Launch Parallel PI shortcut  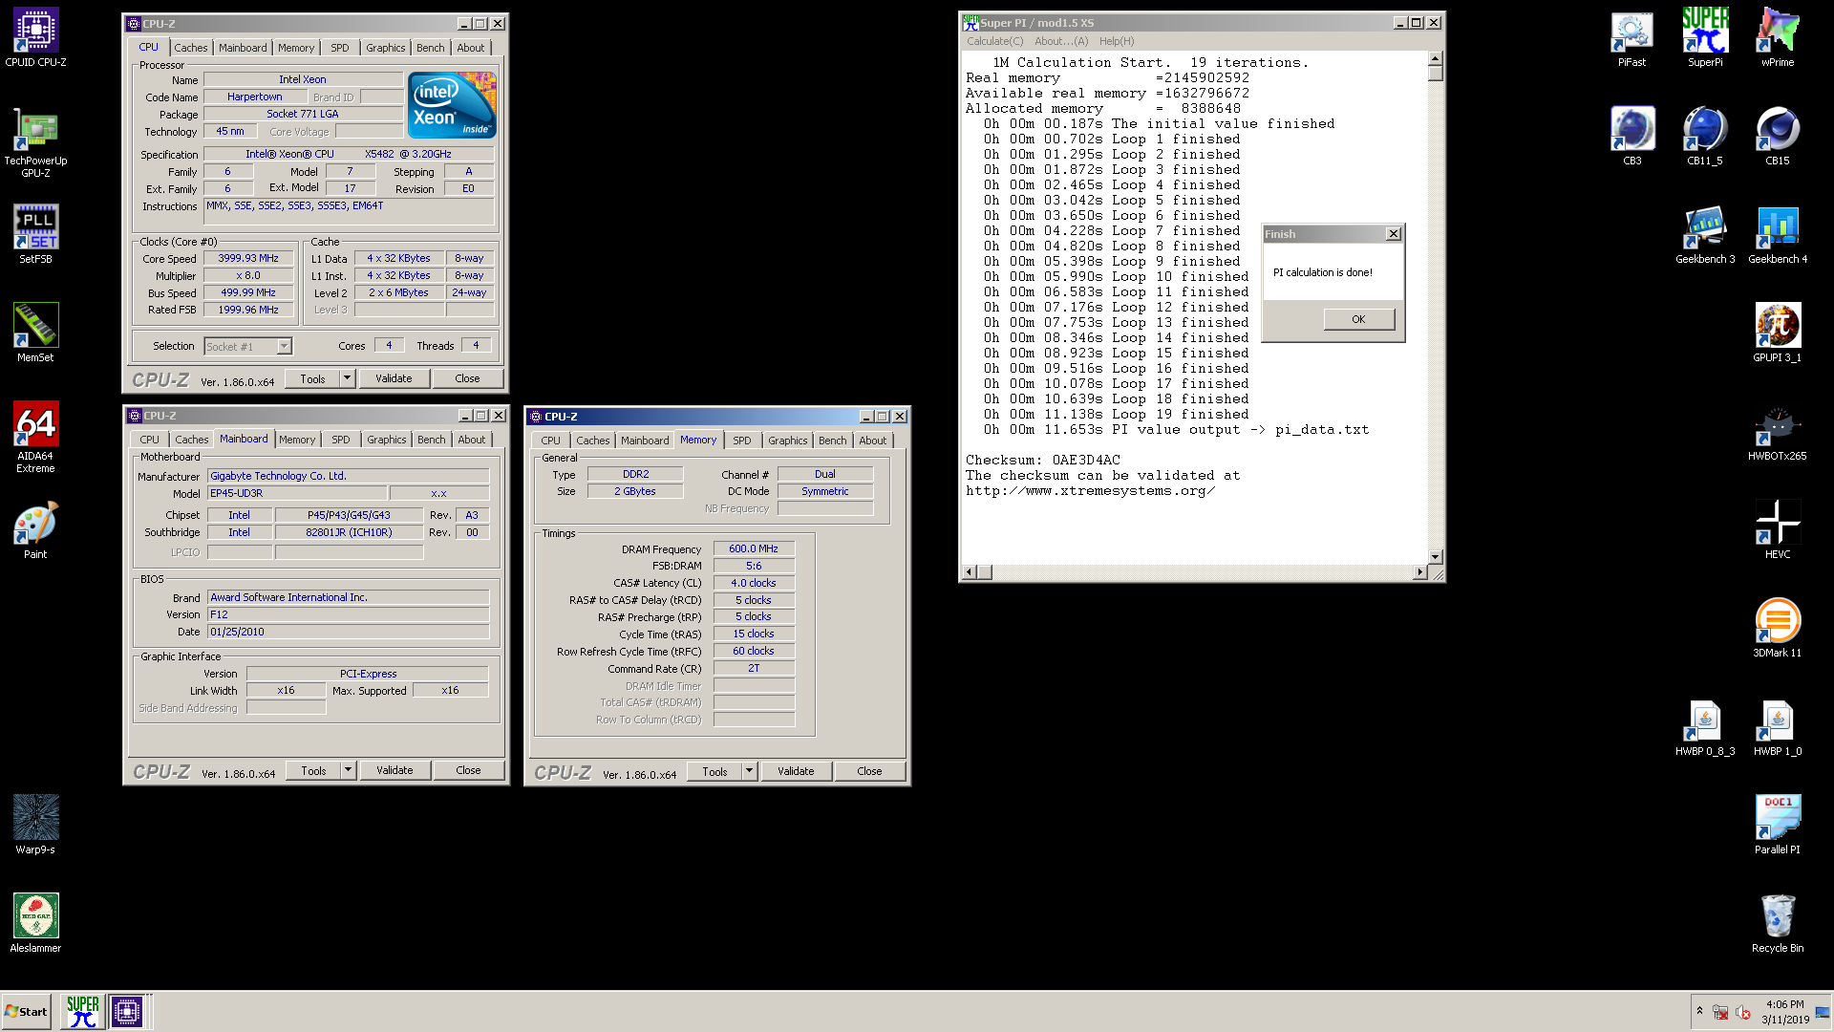coord(1778,825)
